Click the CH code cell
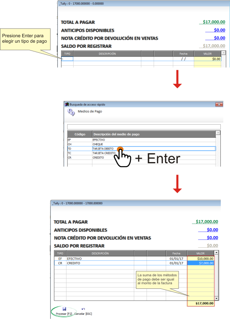230x319 pixels. click(x=80, y=144)
